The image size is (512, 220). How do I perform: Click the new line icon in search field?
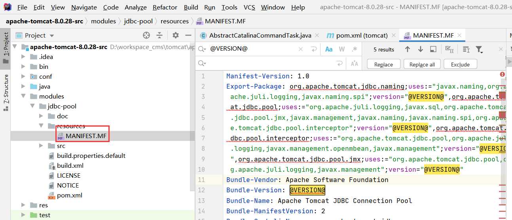[314, 49]
